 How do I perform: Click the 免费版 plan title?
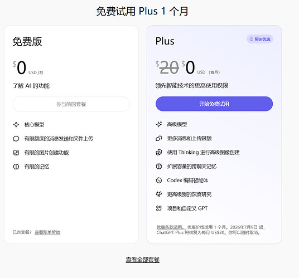pos(27,42)
